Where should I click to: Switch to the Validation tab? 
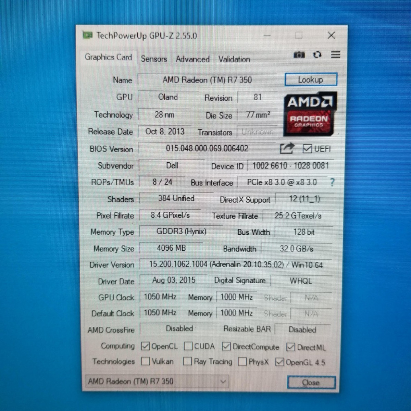(x=234, y=59)
